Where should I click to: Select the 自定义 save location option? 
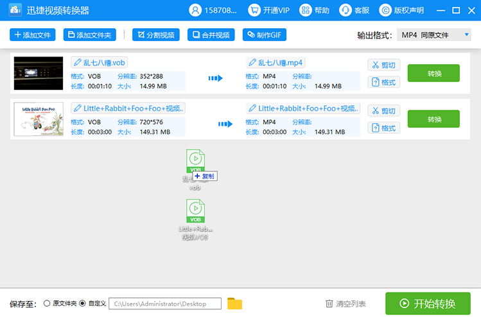coord(82,304)
